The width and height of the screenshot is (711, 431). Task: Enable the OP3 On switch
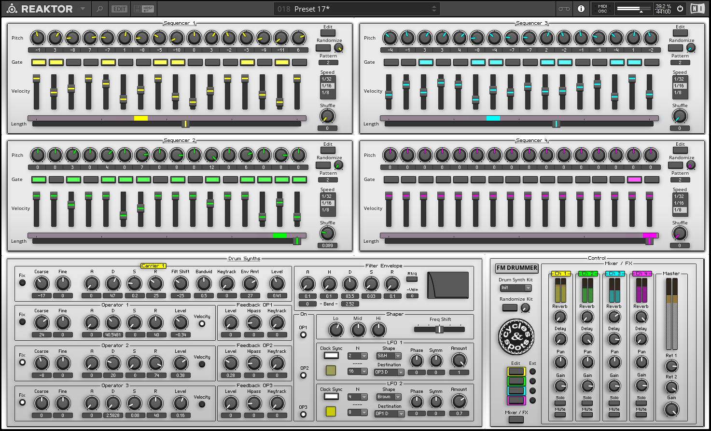[303, 415]
